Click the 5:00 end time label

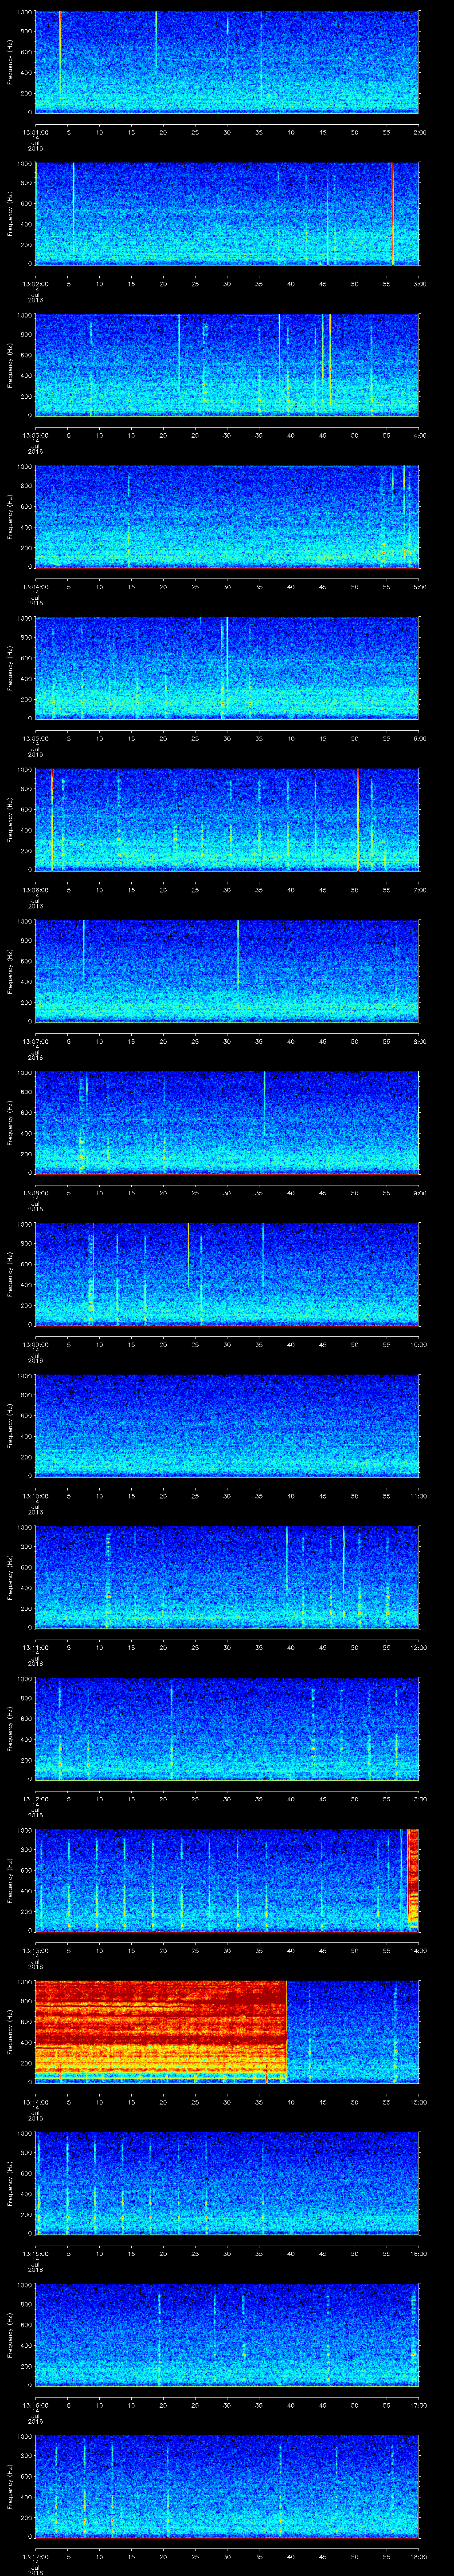click(x=419, y=587)
